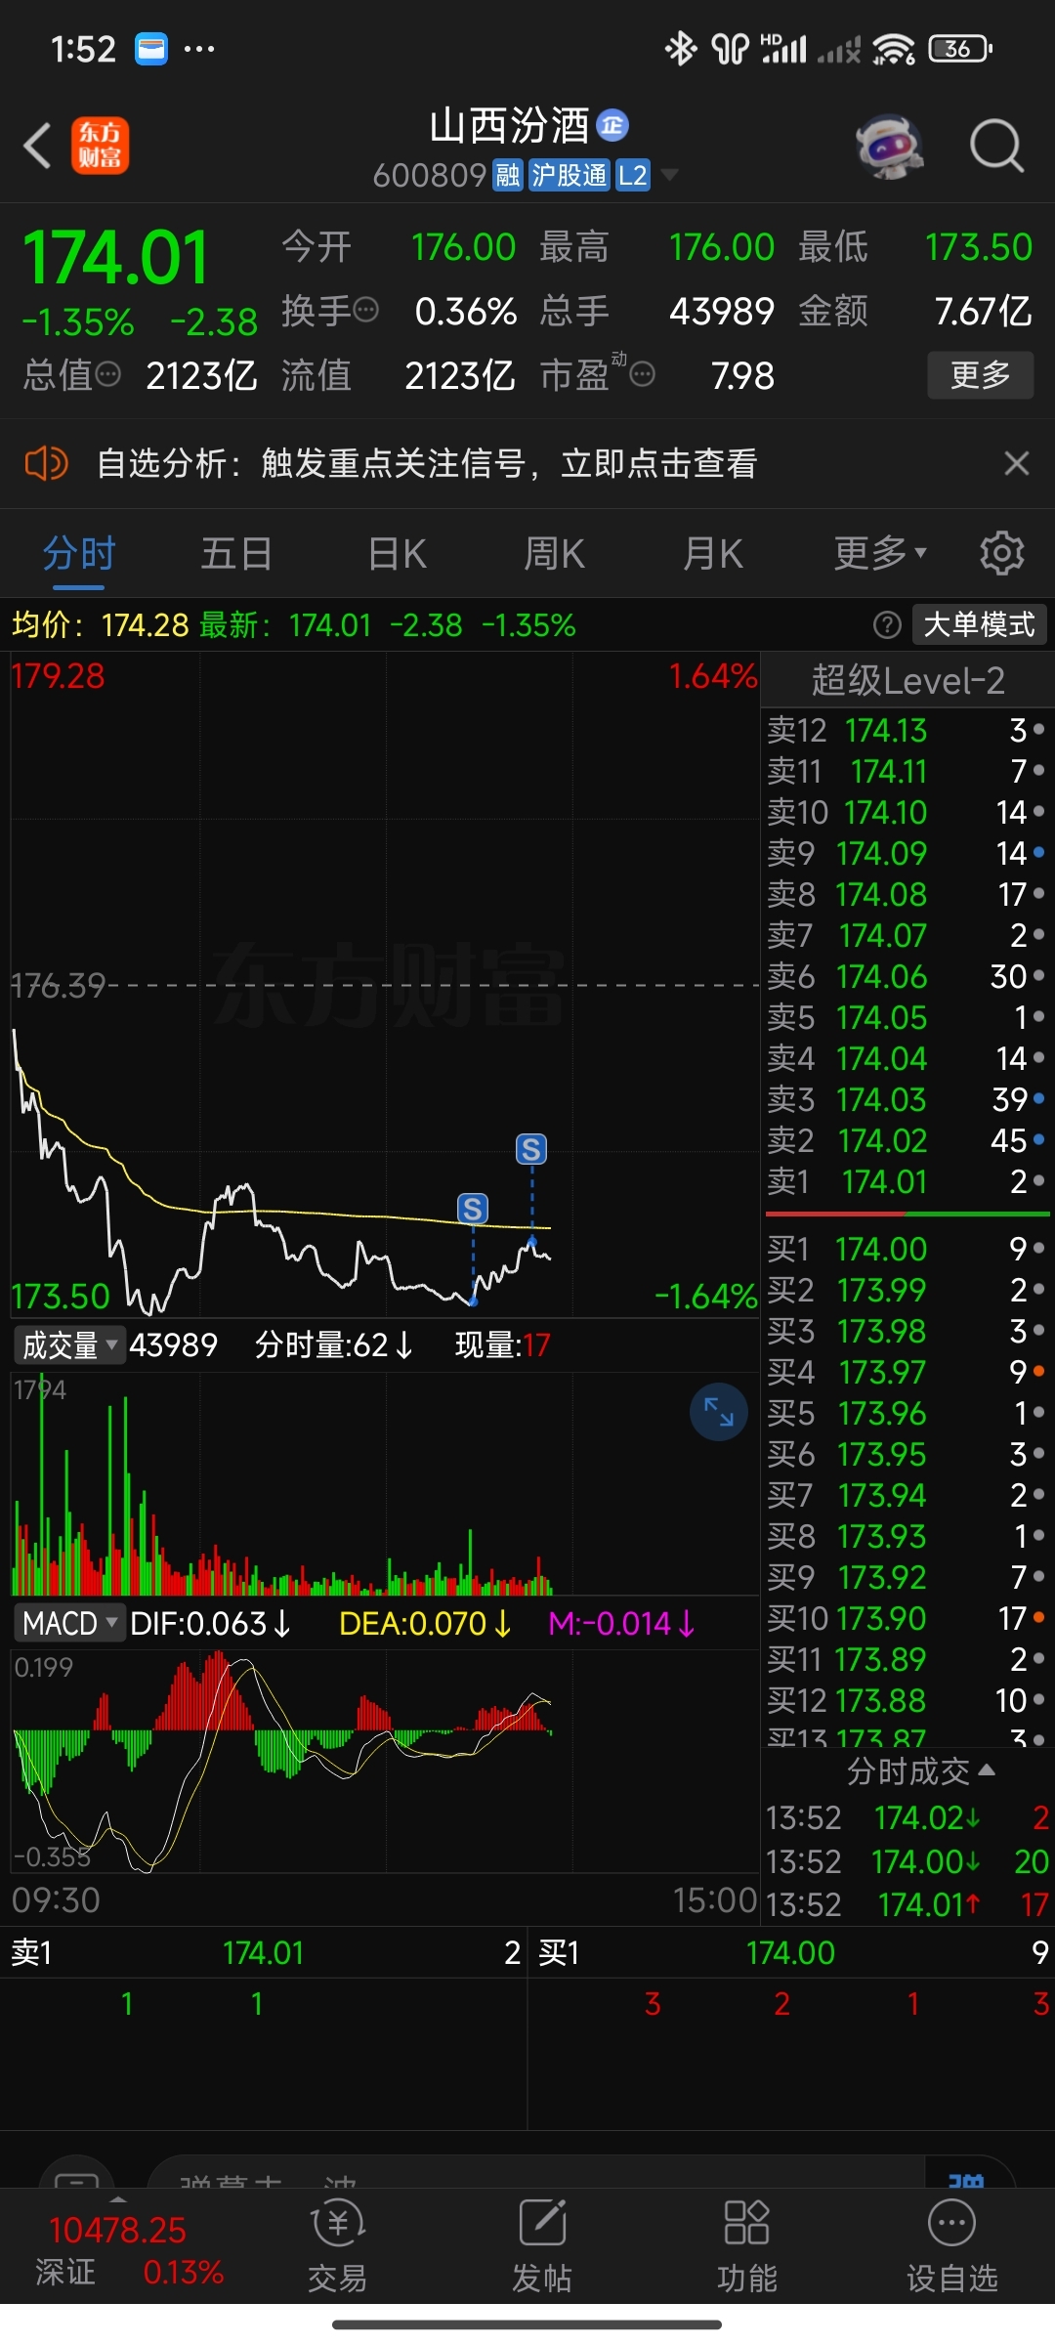
Task: Tap the speaker announcement icon
Action: (x=46, y=463)
